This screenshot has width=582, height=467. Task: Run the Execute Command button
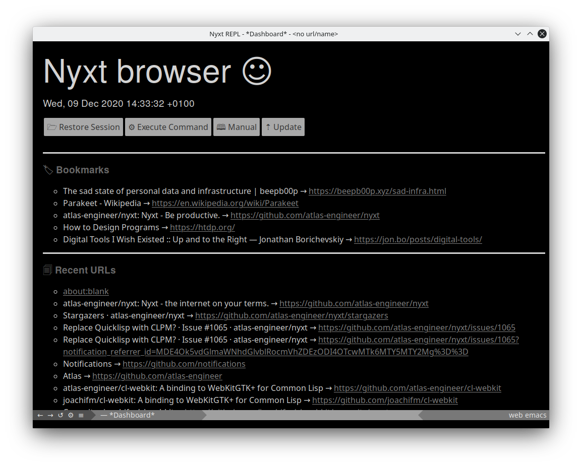pyautogui.click(x=168, y=127)
